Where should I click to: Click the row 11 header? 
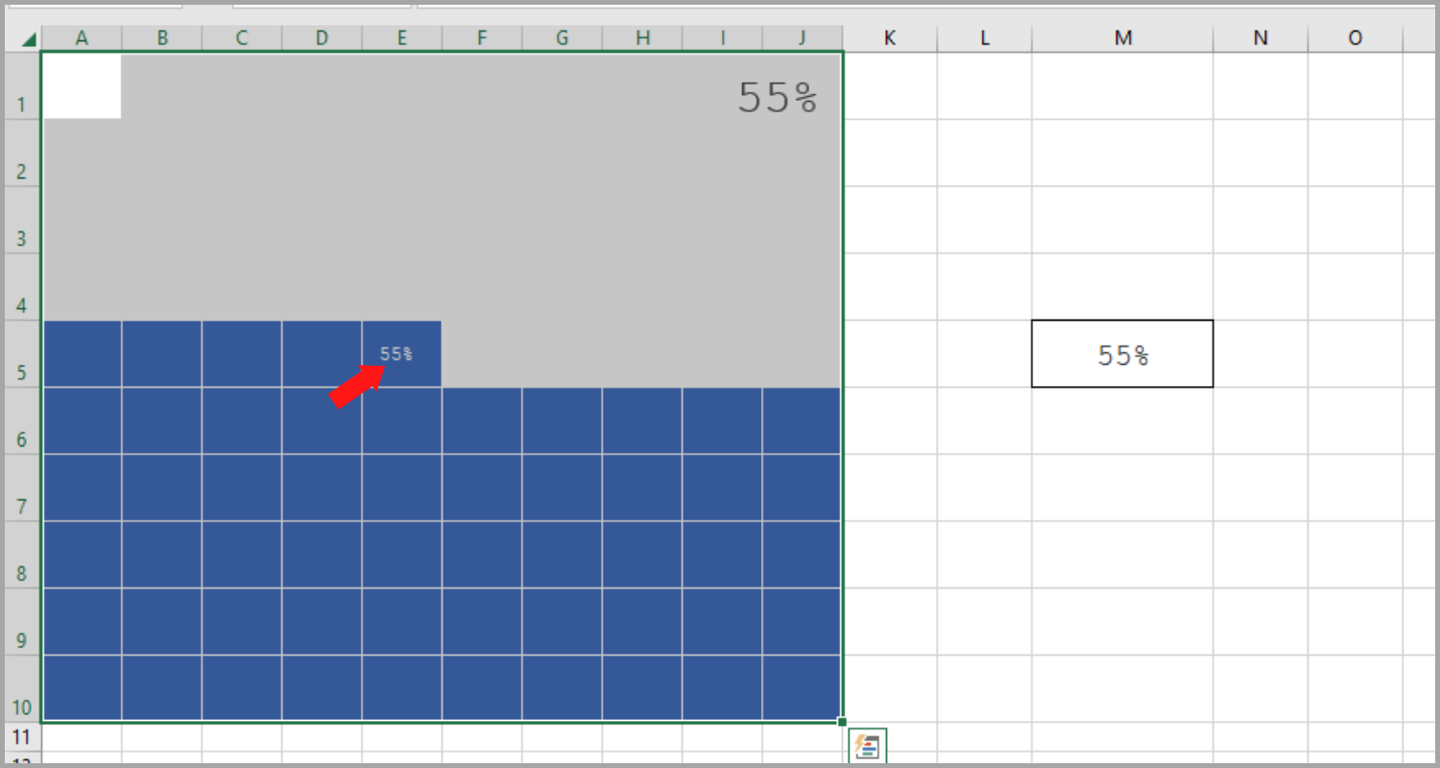[20, 736]
